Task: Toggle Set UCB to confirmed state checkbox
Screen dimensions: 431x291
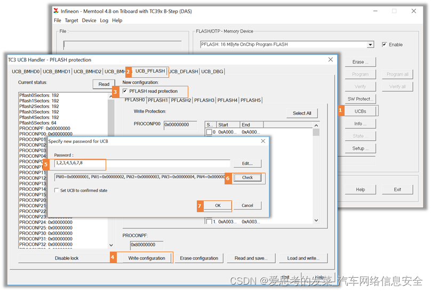Action: pos(57,190)
